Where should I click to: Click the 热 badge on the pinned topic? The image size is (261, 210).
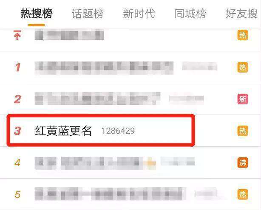(x=243, y=35)
